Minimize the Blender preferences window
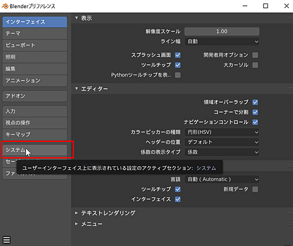The width and height of the screenshot is (293, 246). pyautogui.click(x=245, y=6)
